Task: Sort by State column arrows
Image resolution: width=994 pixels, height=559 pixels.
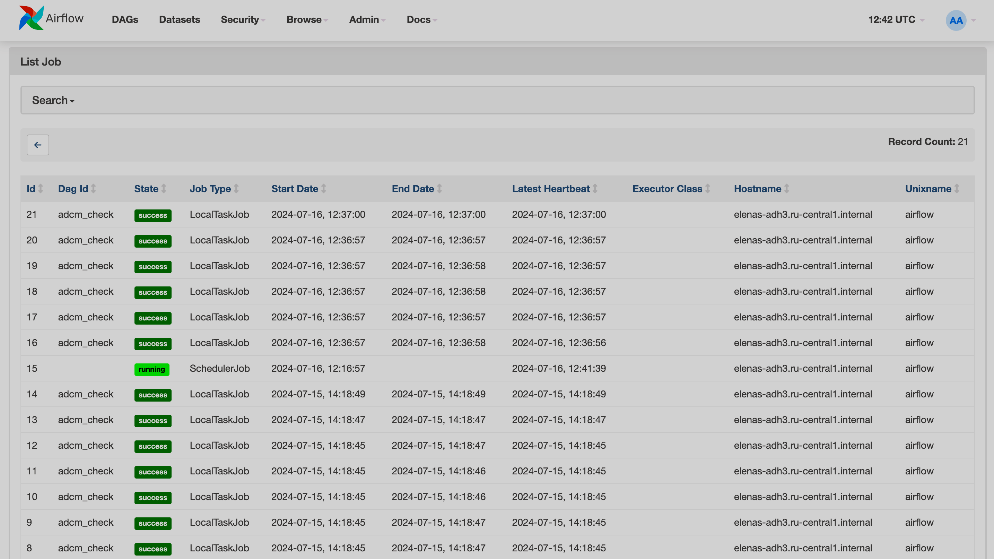Action: point(164,189)
